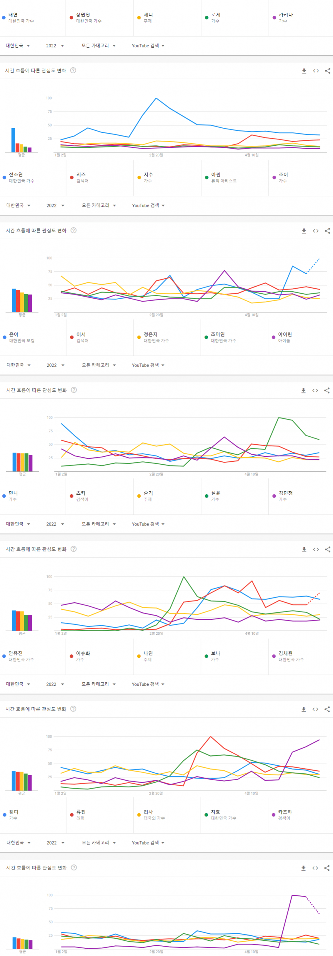Download the chart data for 안유진 comparison
Viewport: 333px width, 956px height.
[x=304, y=709]
